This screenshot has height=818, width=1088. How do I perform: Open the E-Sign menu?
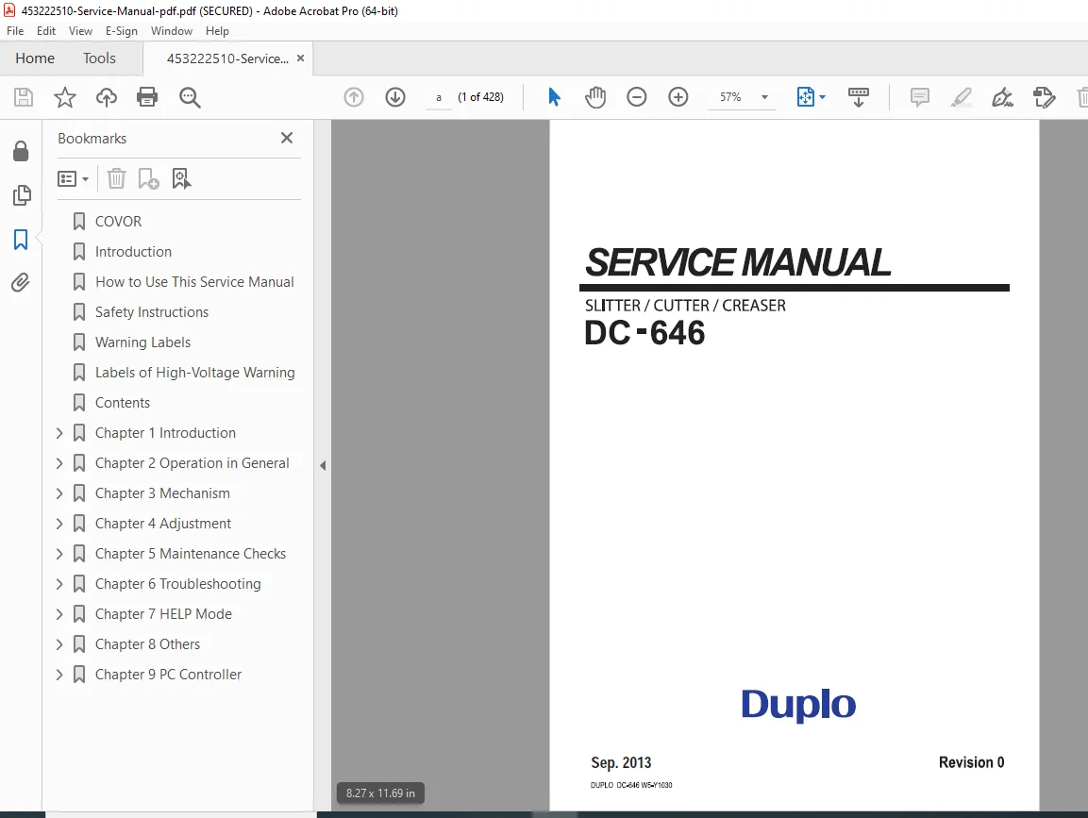122,31
